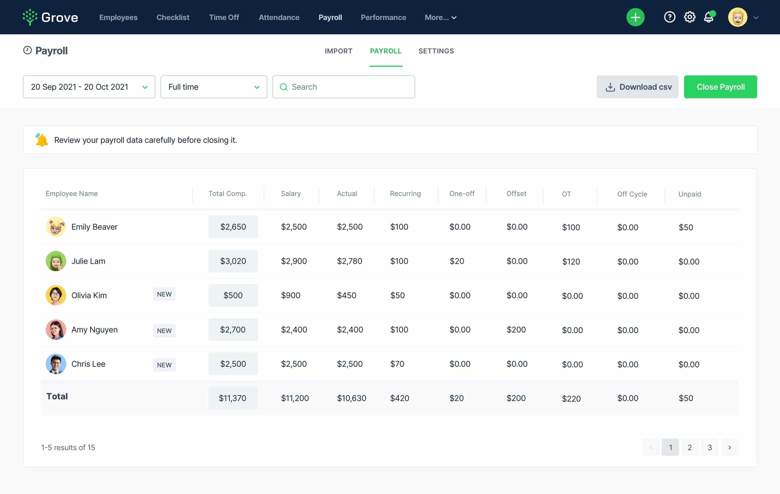The width and height of the screenshot is (780, 494).
Task: Click the help question mark icon
Action: (669, 17)
